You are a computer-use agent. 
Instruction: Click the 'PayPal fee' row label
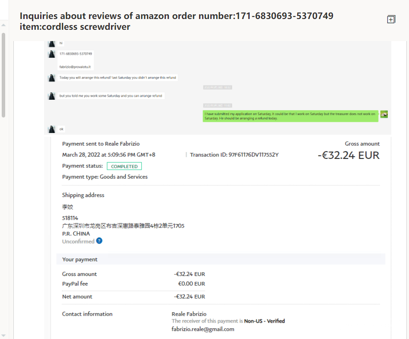[75, 284]
